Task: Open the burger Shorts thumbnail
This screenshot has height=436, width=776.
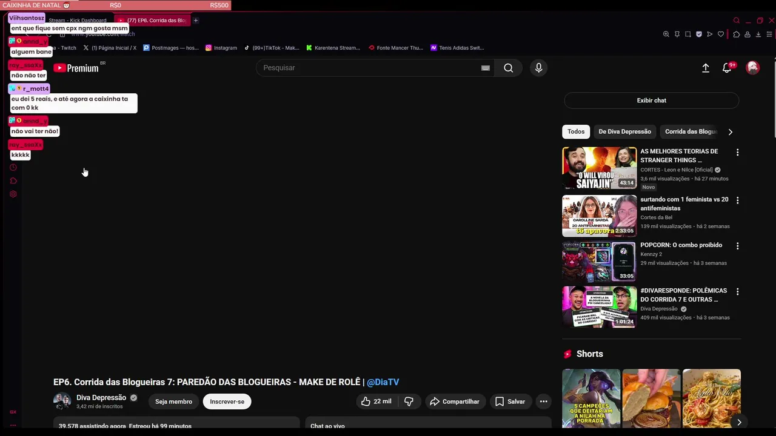Action: pos(651,398)
